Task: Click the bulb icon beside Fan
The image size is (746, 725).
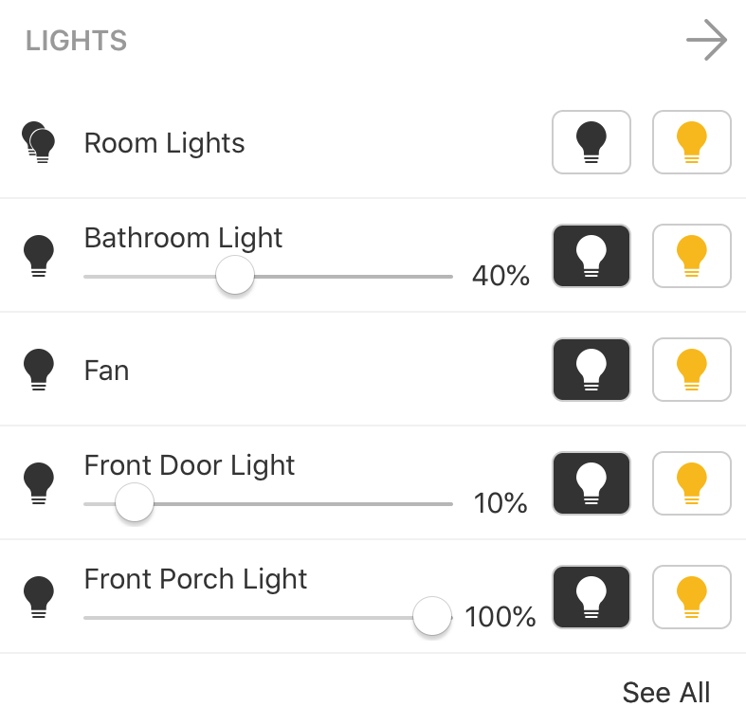Action: point(39,370)
